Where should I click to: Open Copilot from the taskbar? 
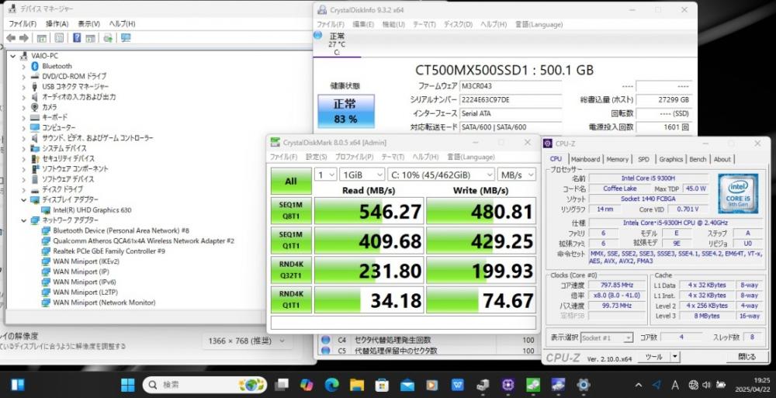coord(307,385)
